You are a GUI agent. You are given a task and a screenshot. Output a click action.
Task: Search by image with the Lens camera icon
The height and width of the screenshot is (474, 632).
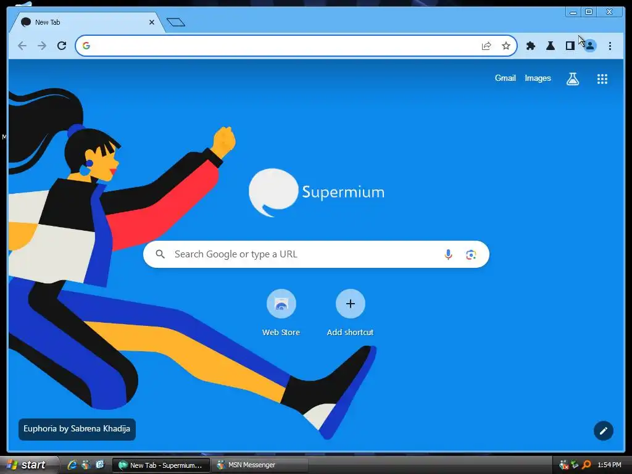tap(471, 255)
